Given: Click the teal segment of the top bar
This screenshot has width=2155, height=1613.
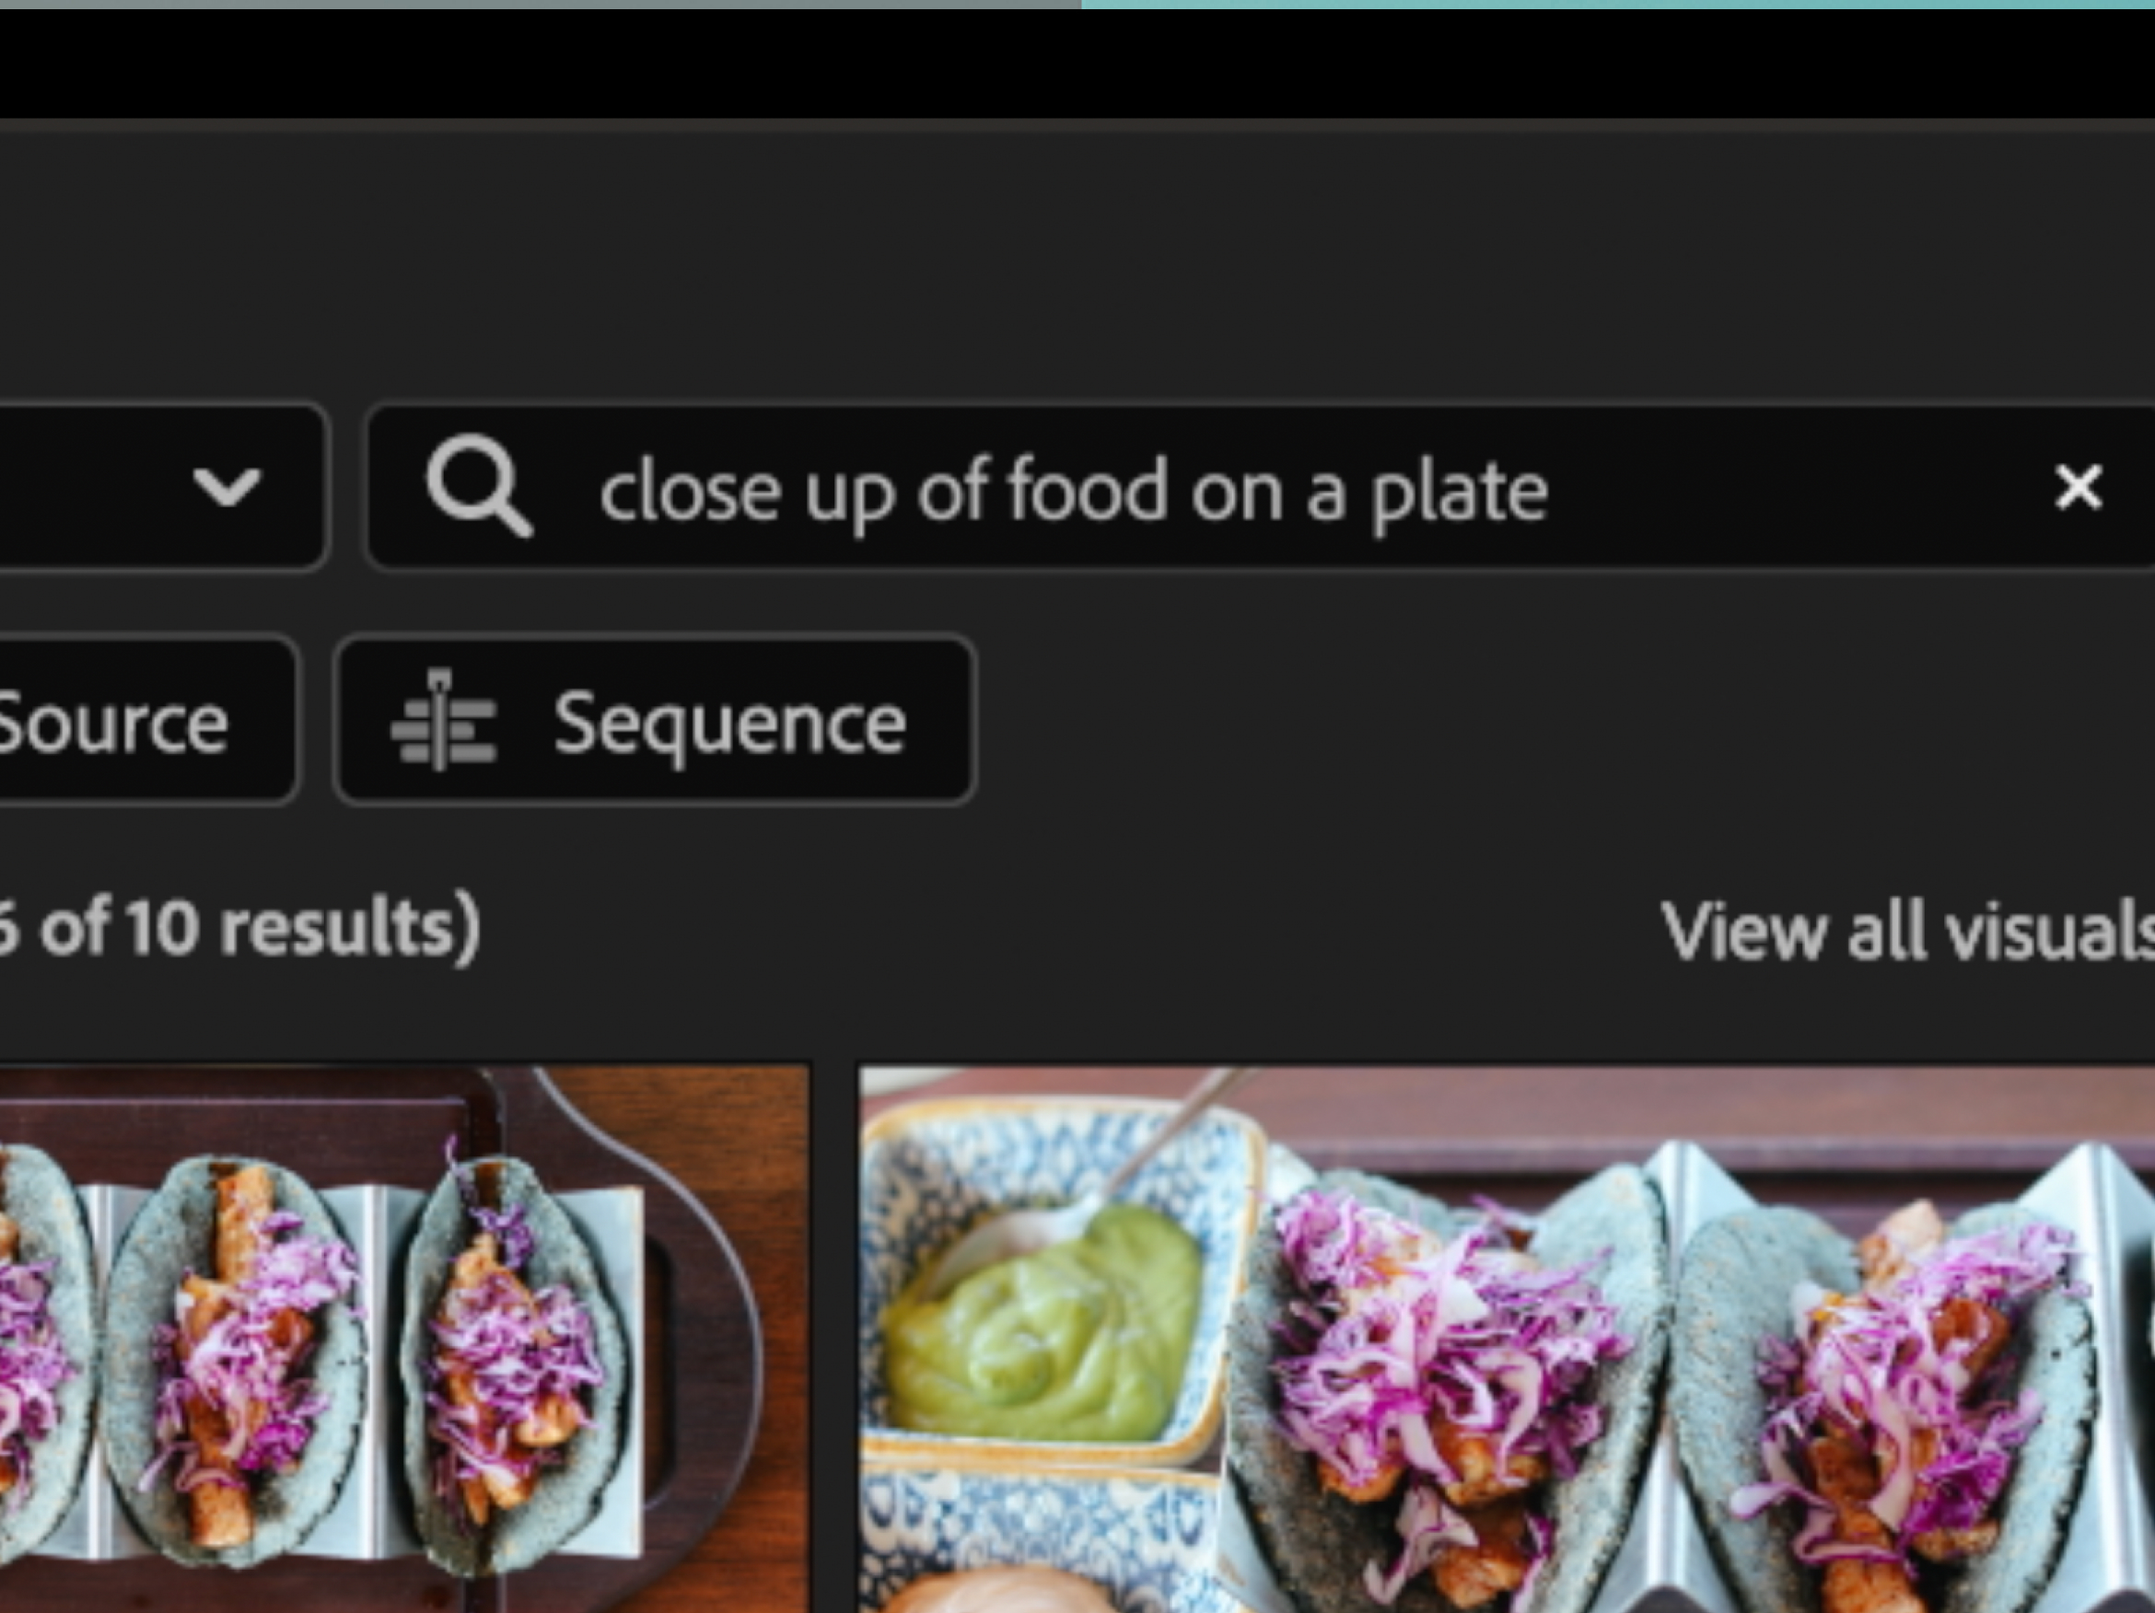Looking at the screenshot, I should point(1617,4).
